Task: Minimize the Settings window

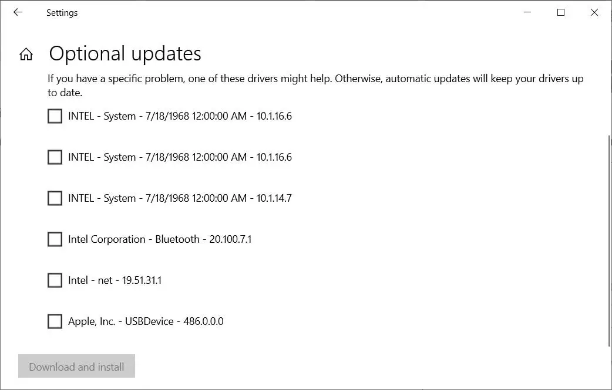Action: 527,12
